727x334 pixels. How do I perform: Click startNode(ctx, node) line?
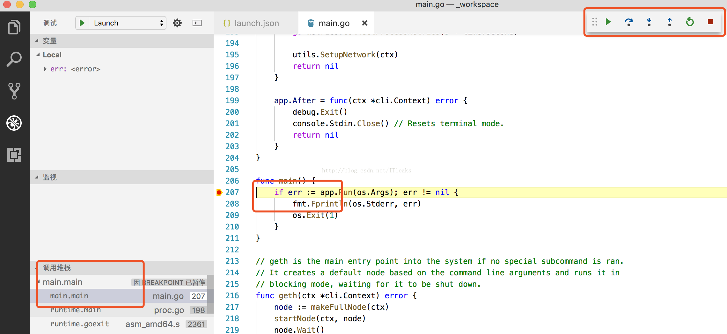pyautogui.click(x=320, y=319)
